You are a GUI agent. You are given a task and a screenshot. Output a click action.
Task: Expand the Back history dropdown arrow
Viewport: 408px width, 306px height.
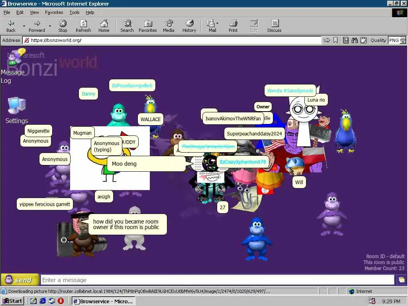click(24, 26)
